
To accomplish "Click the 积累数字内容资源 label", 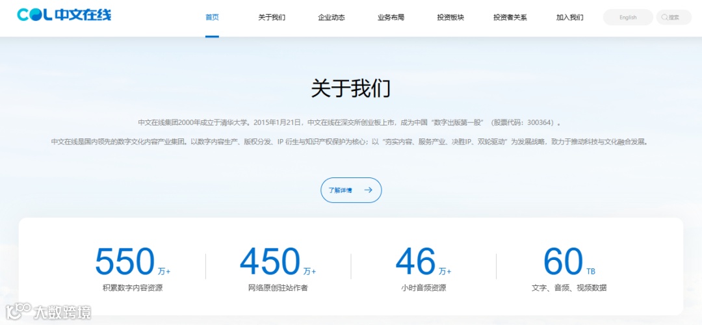I will pyautogui.click(x=133, y=288).
